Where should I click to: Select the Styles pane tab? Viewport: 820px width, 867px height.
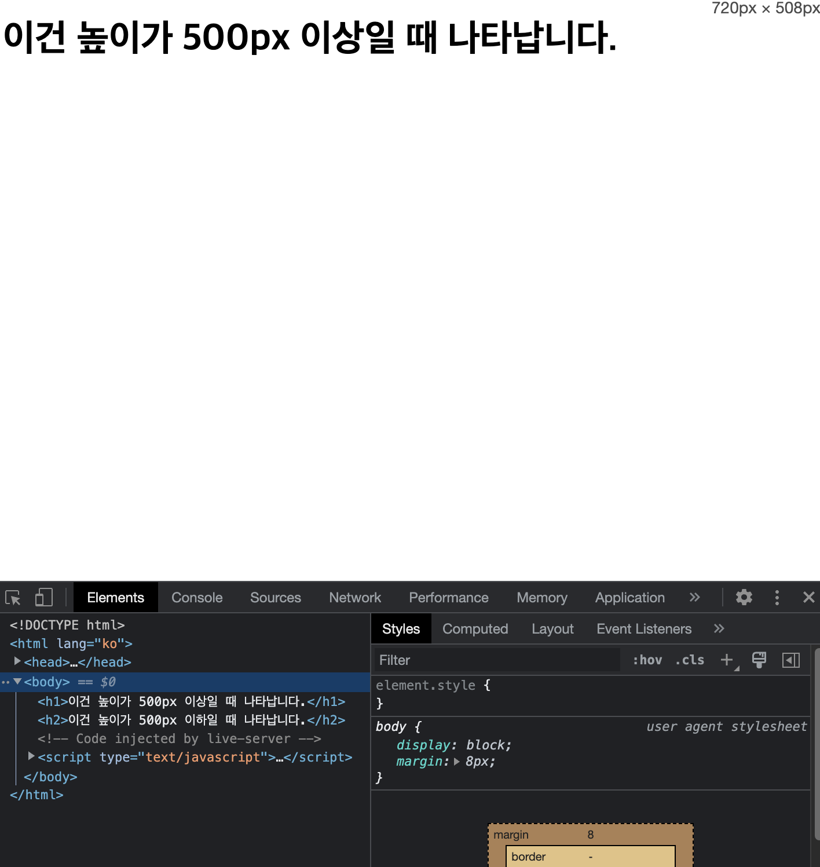click(401, 629)
